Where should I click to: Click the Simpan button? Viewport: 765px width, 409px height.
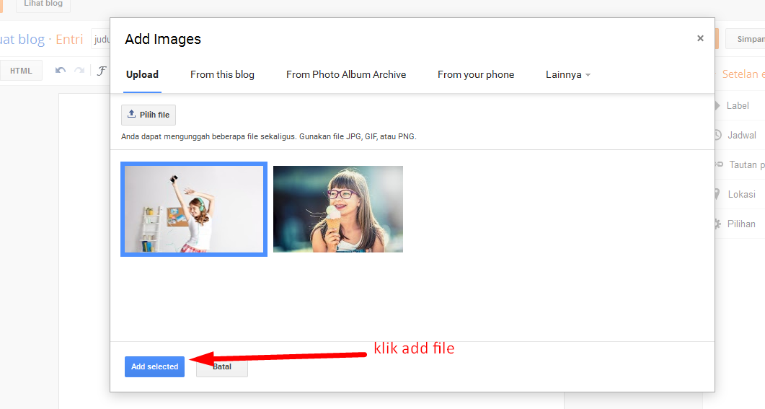coord(746,39)
